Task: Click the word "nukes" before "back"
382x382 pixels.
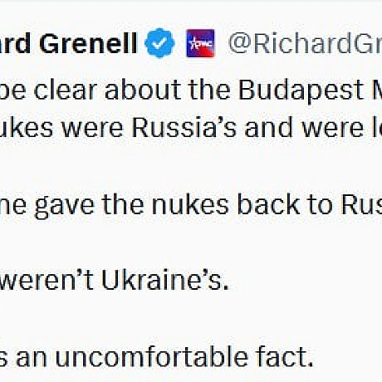Action: pos(190,204)
